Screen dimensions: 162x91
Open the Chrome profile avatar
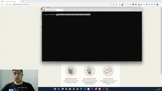point(157,5)
